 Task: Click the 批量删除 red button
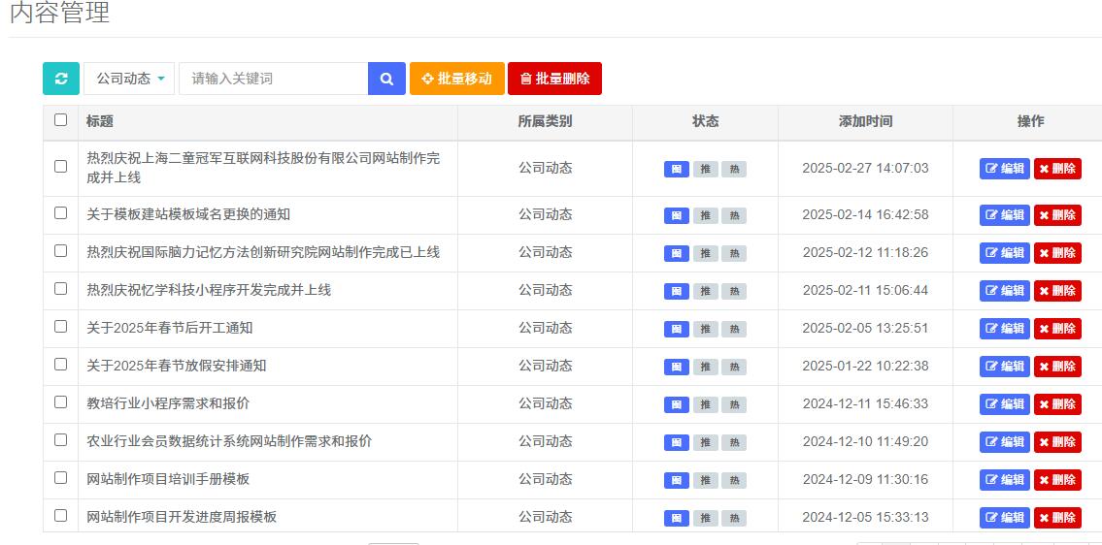tap(554, 79)
